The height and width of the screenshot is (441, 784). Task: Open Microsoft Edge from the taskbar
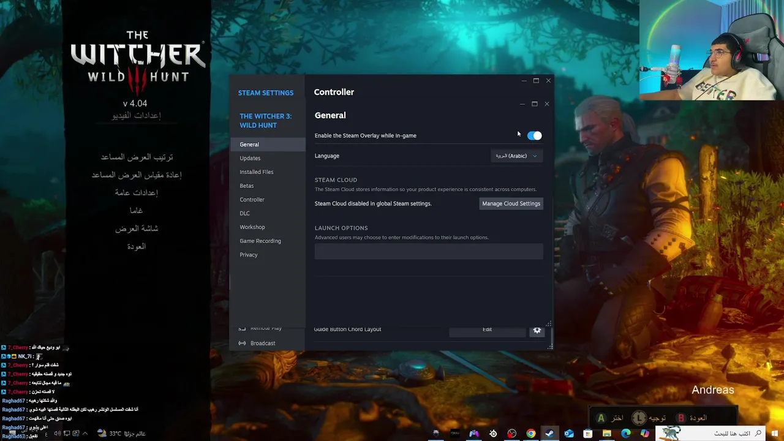coord(626,434)
